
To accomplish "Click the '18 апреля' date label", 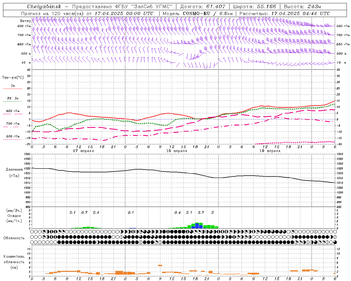I will [x=177, y=151].
